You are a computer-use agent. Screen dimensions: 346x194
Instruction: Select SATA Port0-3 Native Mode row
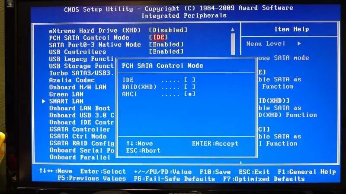(x=95, y=45)
